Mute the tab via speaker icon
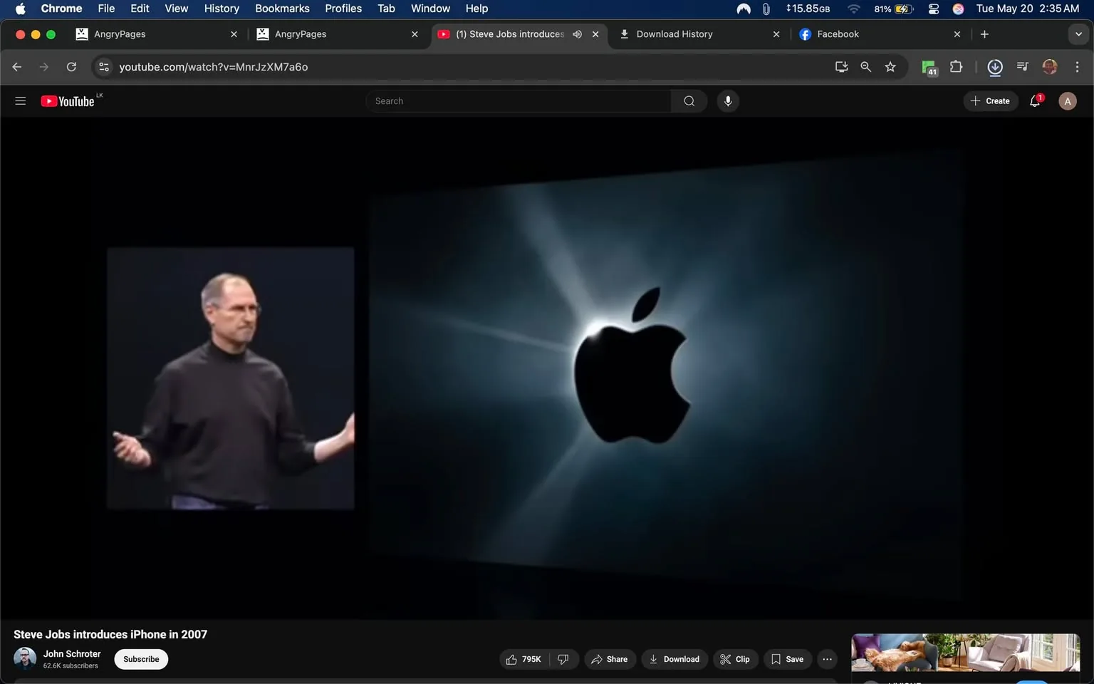Viewport: 1094px width, 684px height. [577, 34]
